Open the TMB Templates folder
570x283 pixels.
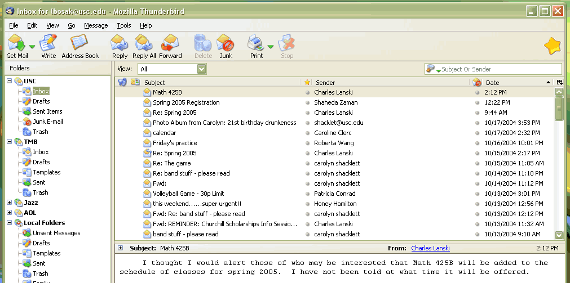point(47,172)
